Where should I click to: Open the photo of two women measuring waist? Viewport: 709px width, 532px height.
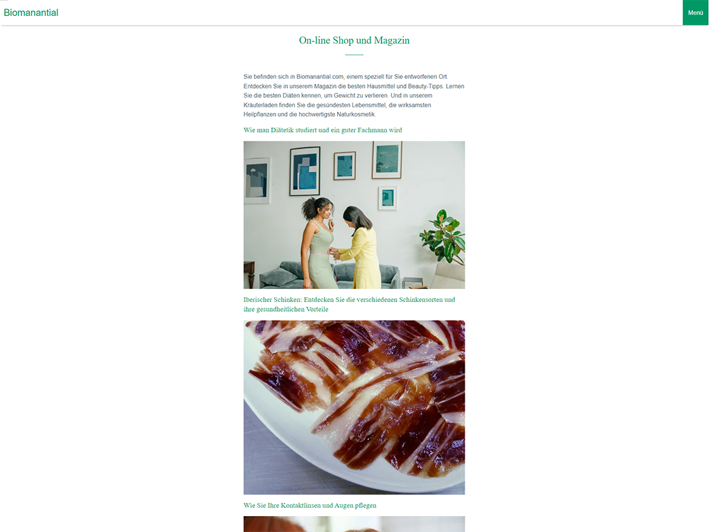(x=354, y=215)
